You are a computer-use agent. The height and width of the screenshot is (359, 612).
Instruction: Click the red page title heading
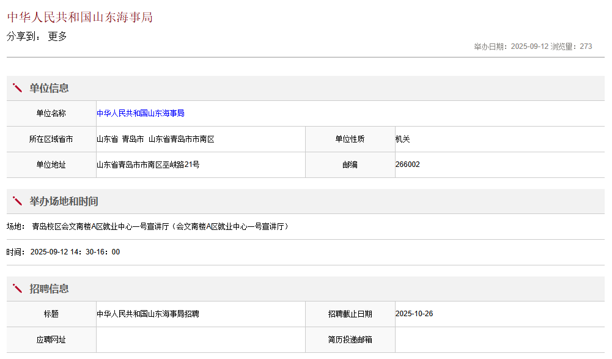[x=79, y=17]
